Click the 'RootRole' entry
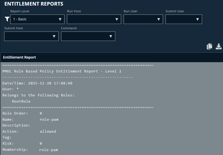The image size is (223, 155). pos(21,101)
